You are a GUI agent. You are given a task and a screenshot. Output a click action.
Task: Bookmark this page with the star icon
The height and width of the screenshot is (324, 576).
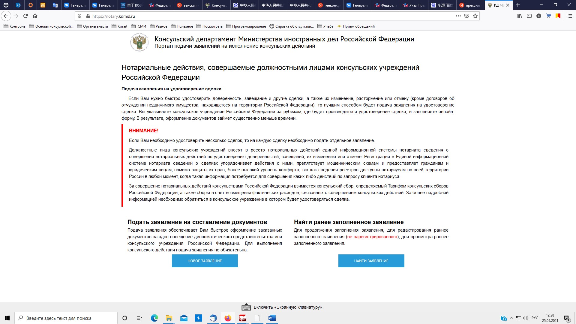tap(475, 16)
